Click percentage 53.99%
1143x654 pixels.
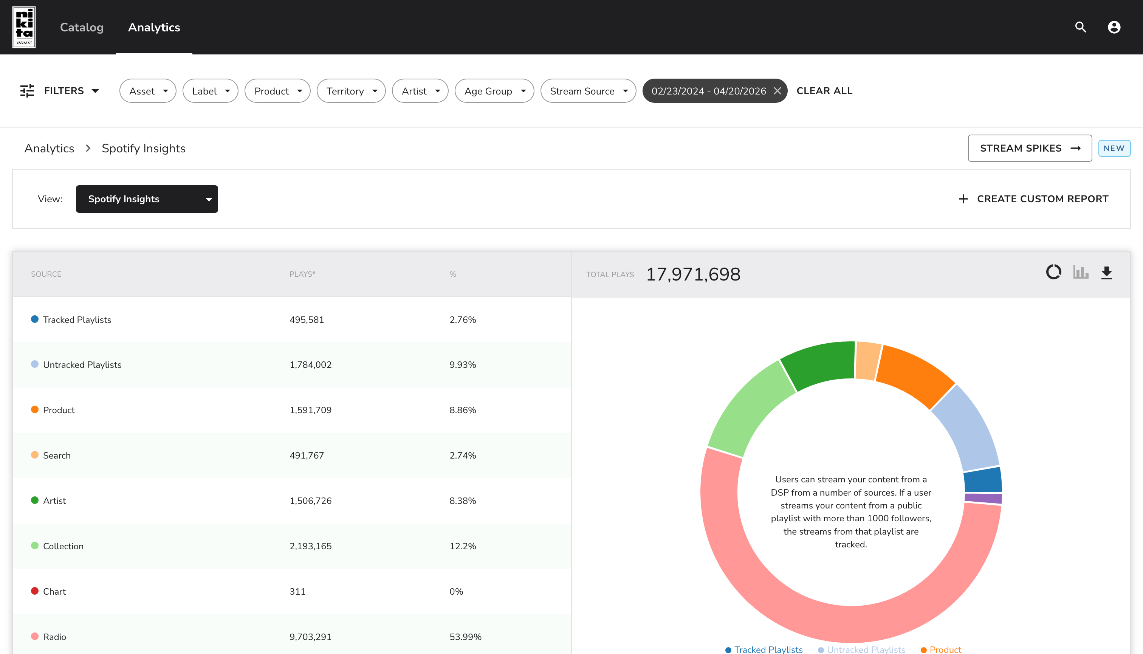coord(465,637)
